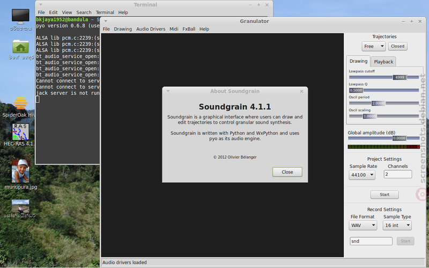This screenshot has width=429, height=268.
Task: Focus the record filename field containing snd
Action: (371, 241)
